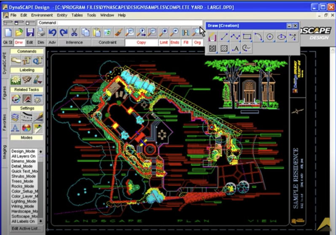This screenshot has height=235, width=336.
Task: Select Design_Mode in the modes list
Action: click(23, 151)
